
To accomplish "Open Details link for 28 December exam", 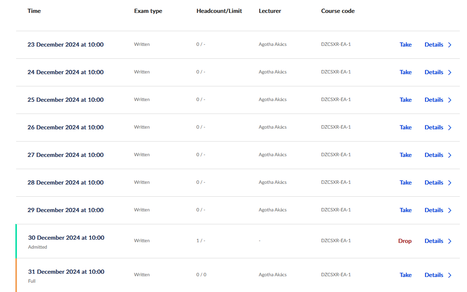I will tap(434, 183).
